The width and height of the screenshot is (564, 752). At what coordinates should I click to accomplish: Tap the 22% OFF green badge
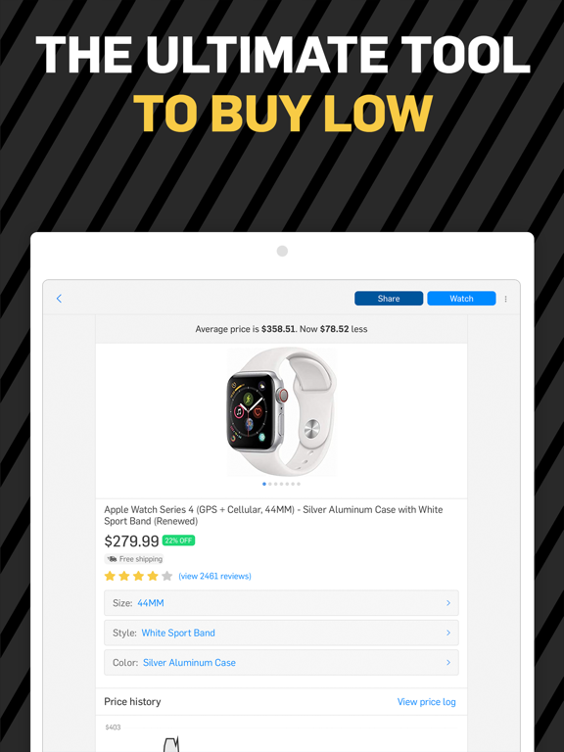coord(178,540)
